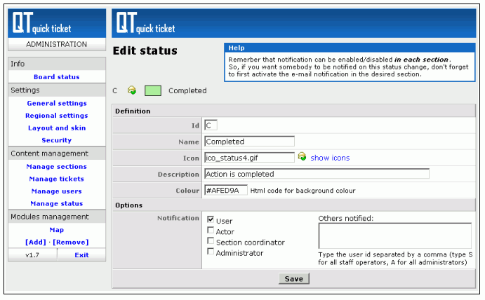Uncheck the User notification checkbox
This screenshot has height=300, width=485.
coord(211,220)
